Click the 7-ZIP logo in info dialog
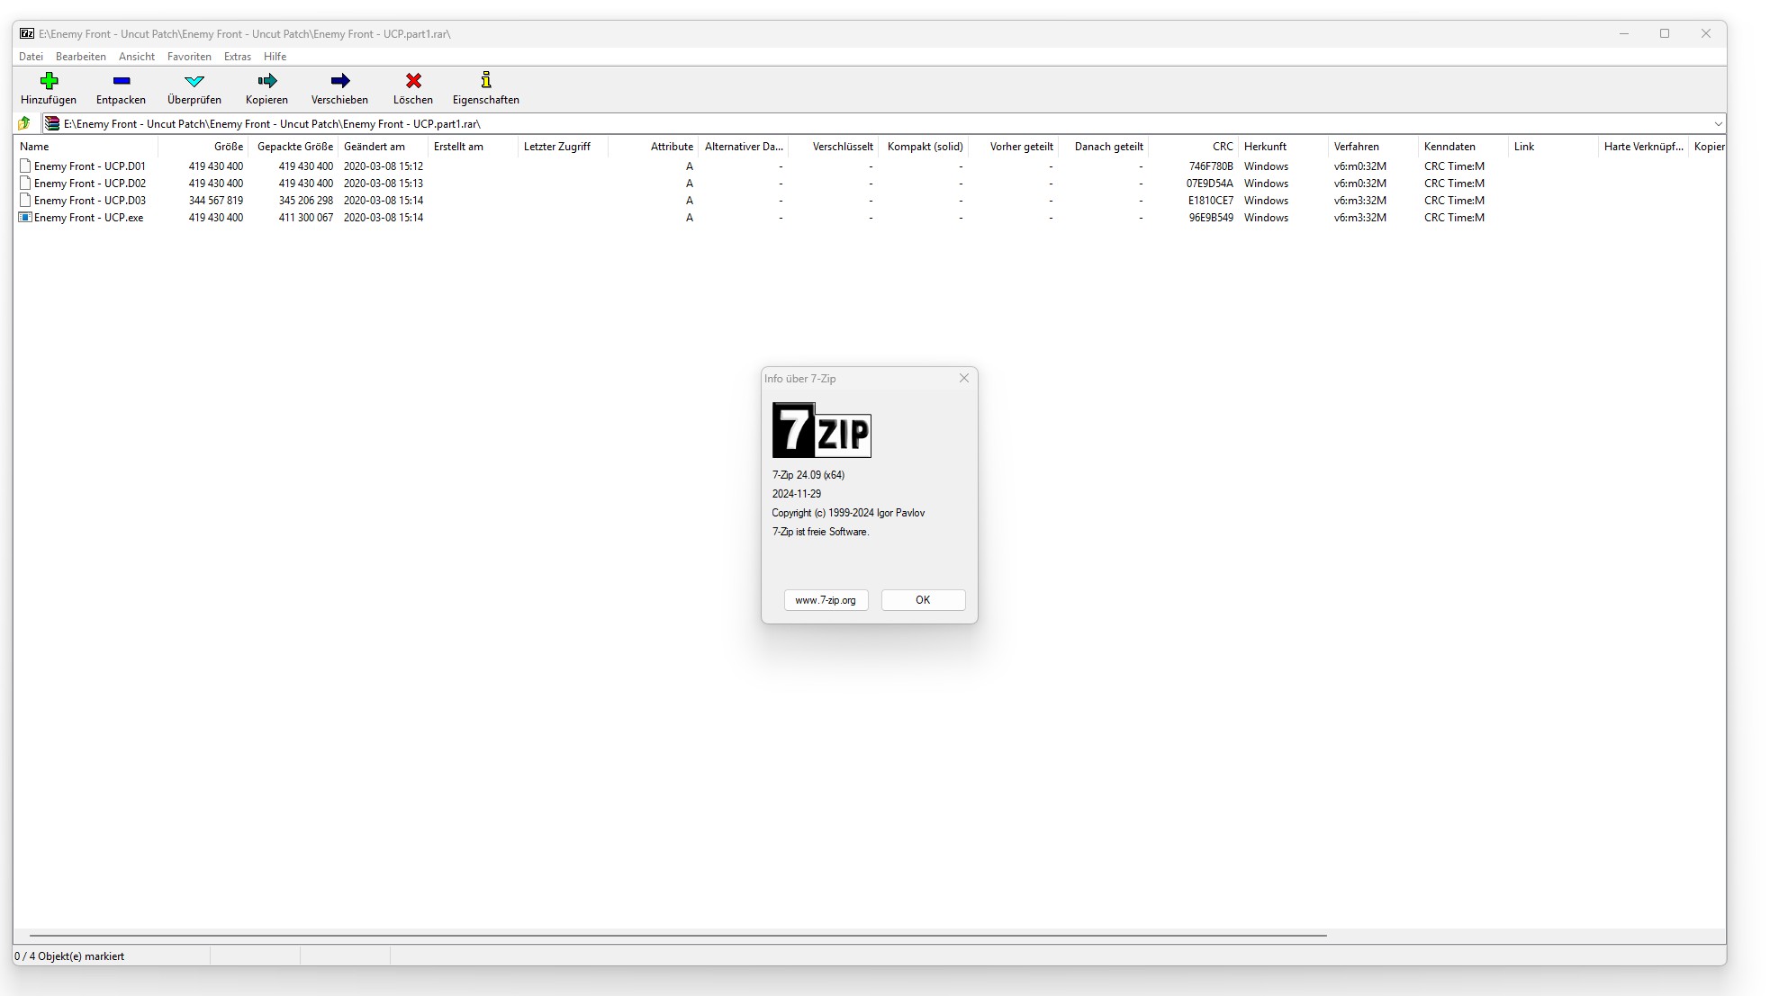The width and height of the screenshot is (1788, 996). tap(821, 430)
